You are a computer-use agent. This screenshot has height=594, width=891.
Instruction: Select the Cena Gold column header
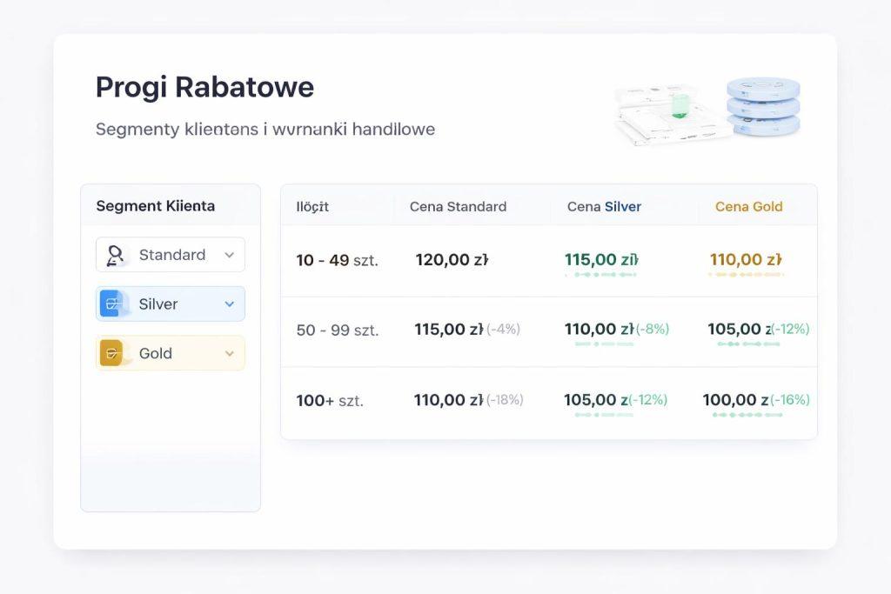coord(748,206)
